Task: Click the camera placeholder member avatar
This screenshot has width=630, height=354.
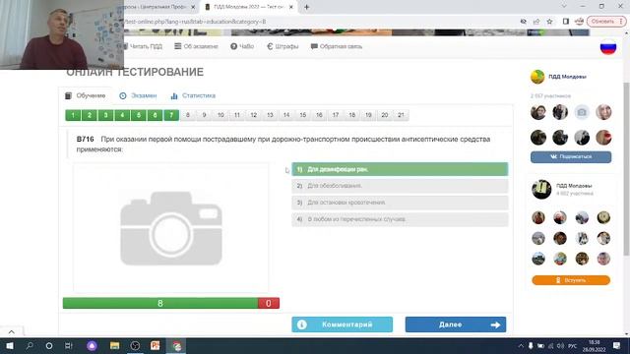Action: pos(582,112)
